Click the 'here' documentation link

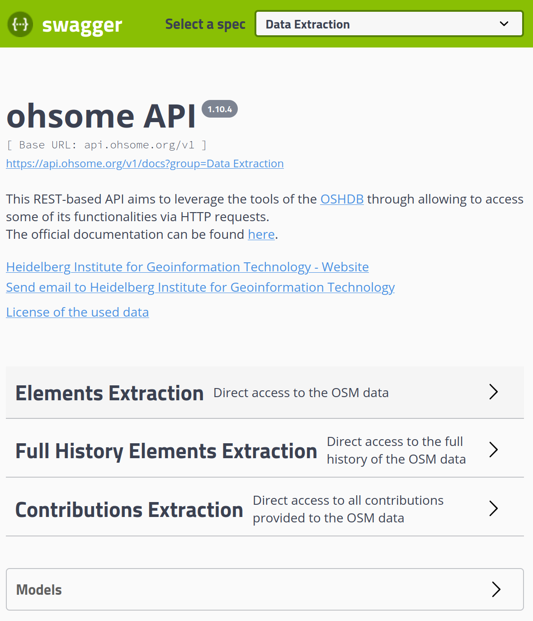[x=261, y=234]
